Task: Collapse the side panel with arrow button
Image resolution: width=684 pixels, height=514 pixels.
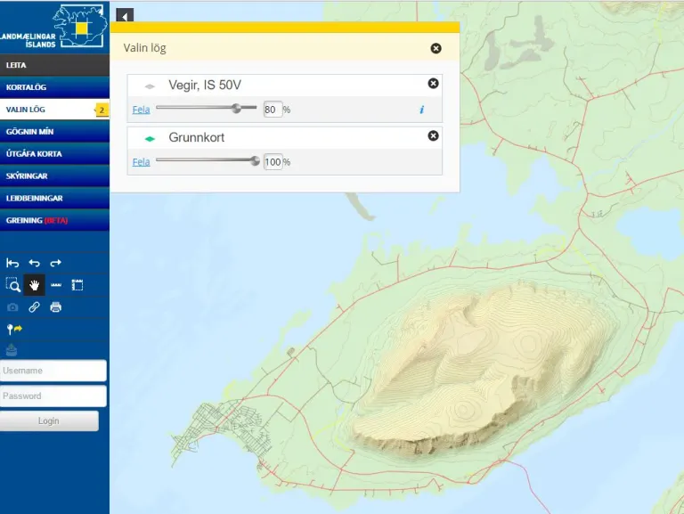Action: [x=125, y=15]
